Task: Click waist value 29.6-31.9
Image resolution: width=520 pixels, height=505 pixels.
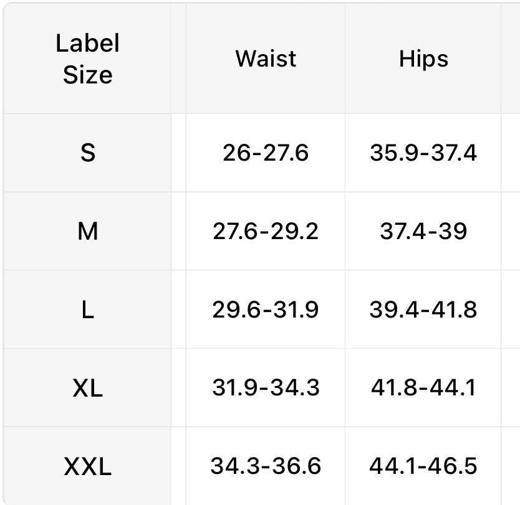Action: [x=266, y=309]
